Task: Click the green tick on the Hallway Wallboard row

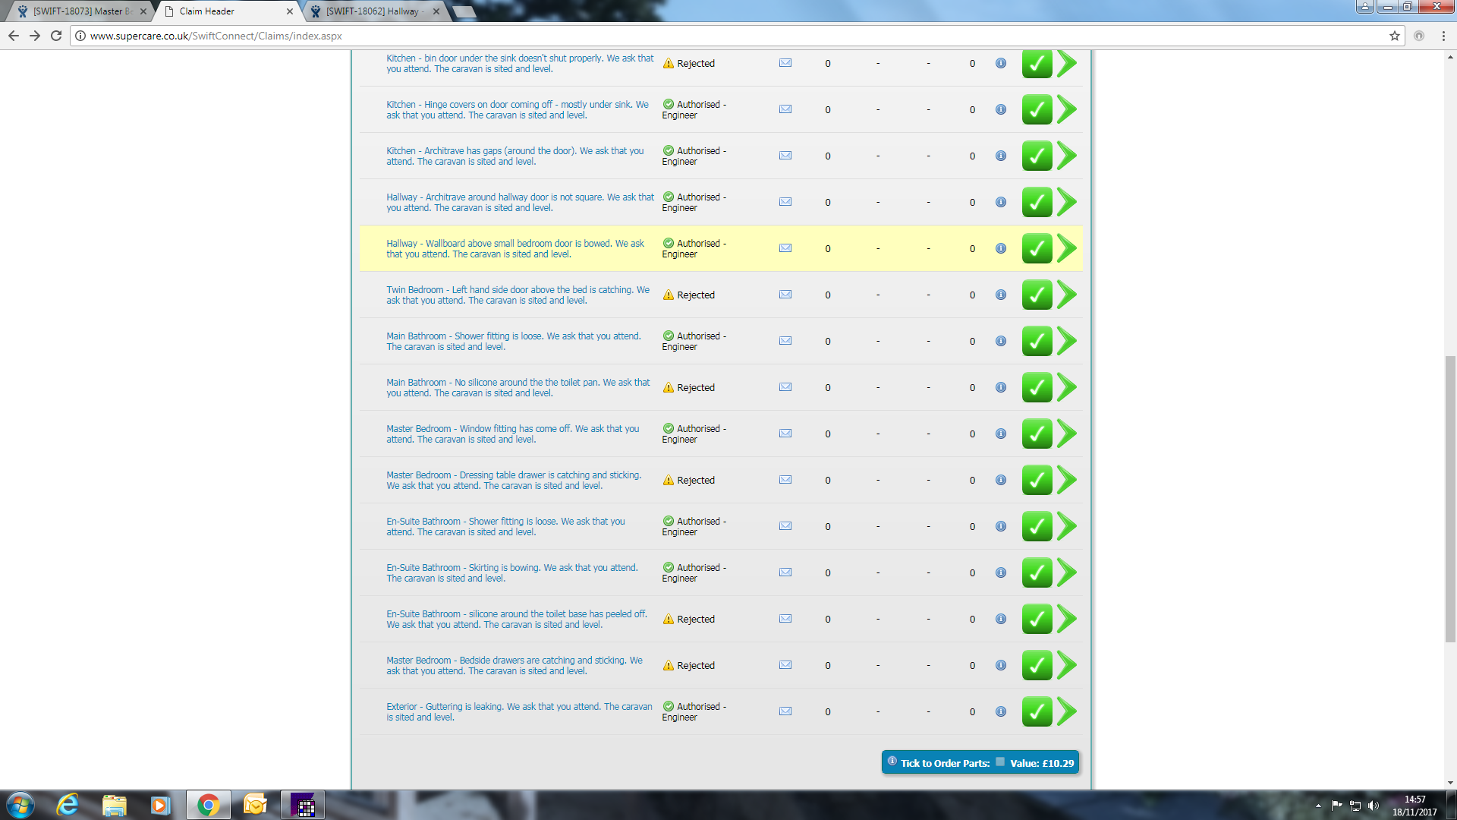Action: (x=1037, y=248)
